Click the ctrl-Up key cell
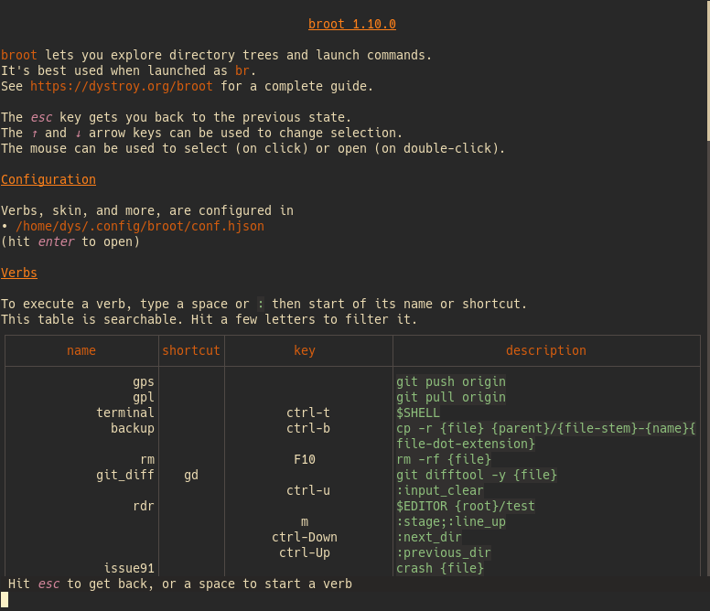 point(305,552)
